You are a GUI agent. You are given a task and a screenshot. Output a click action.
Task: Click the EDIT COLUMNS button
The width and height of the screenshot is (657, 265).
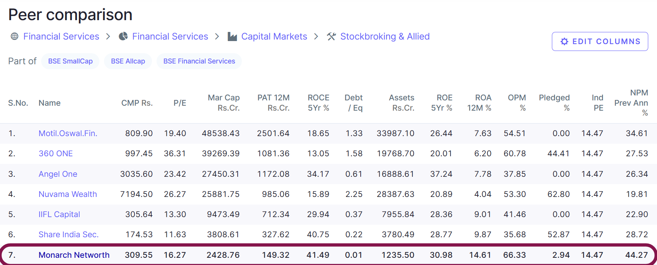point(600,41)
